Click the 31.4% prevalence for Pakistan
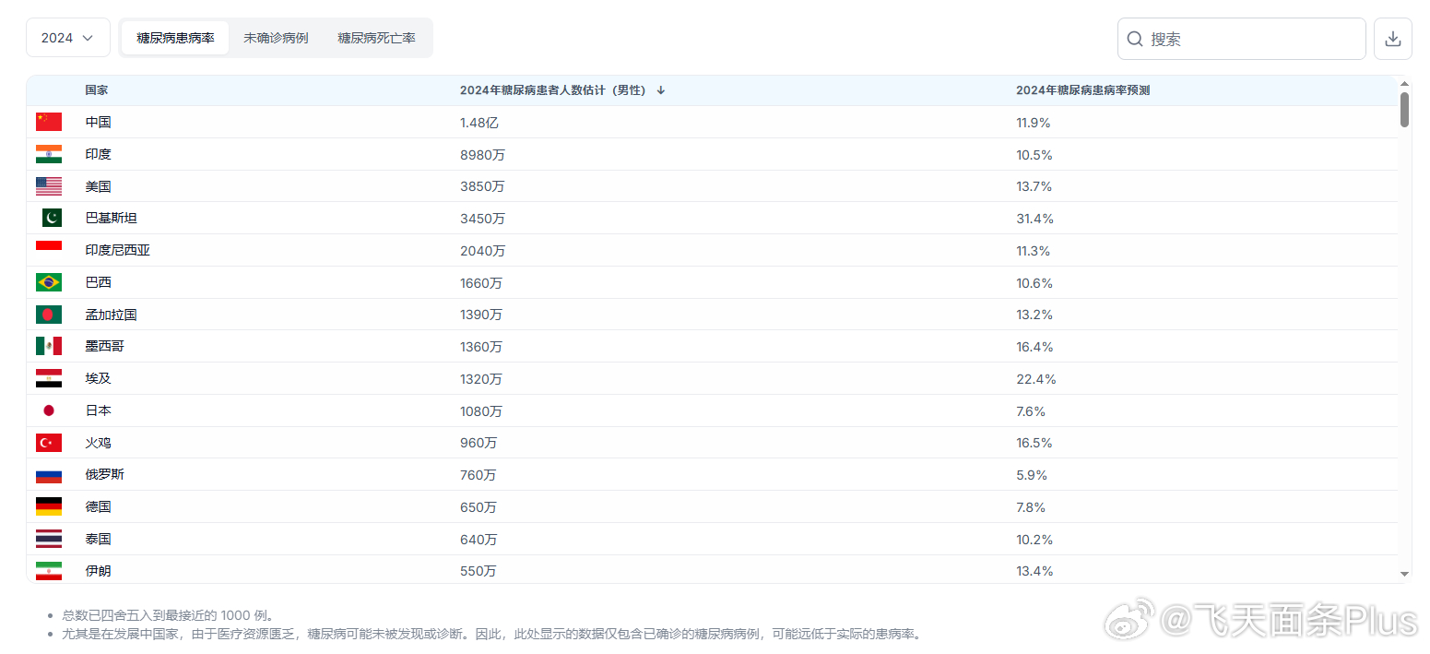Viewport: 1430px width, 654px height. pos(1034,219)
